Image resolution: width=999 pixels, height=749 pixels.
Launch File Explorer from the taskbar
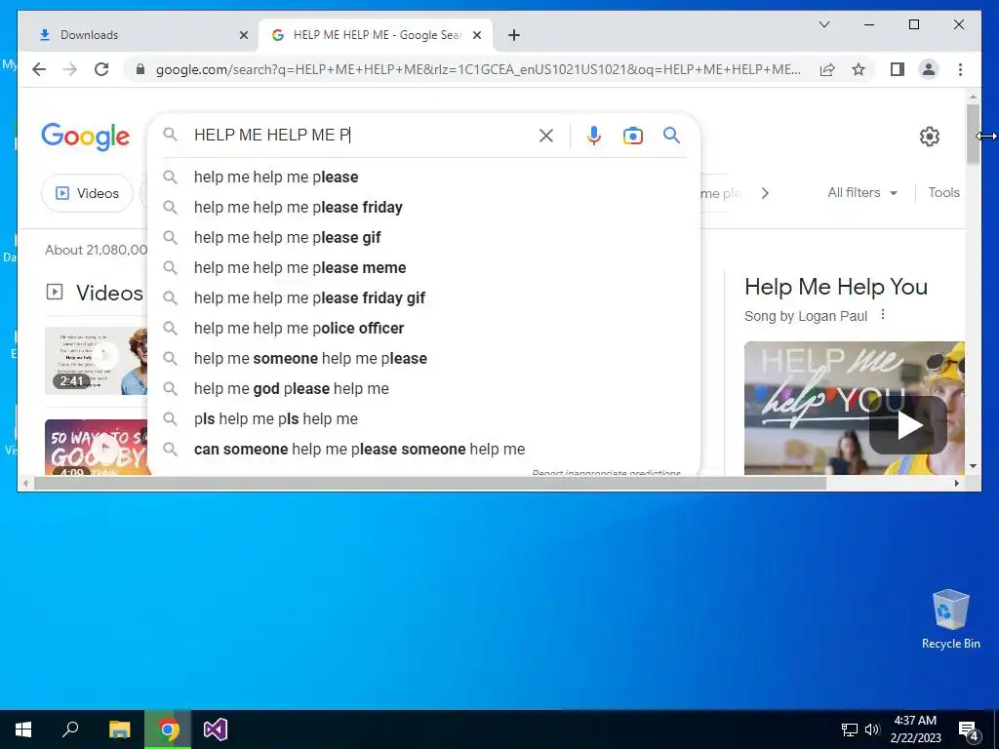[x=119, y=729]
